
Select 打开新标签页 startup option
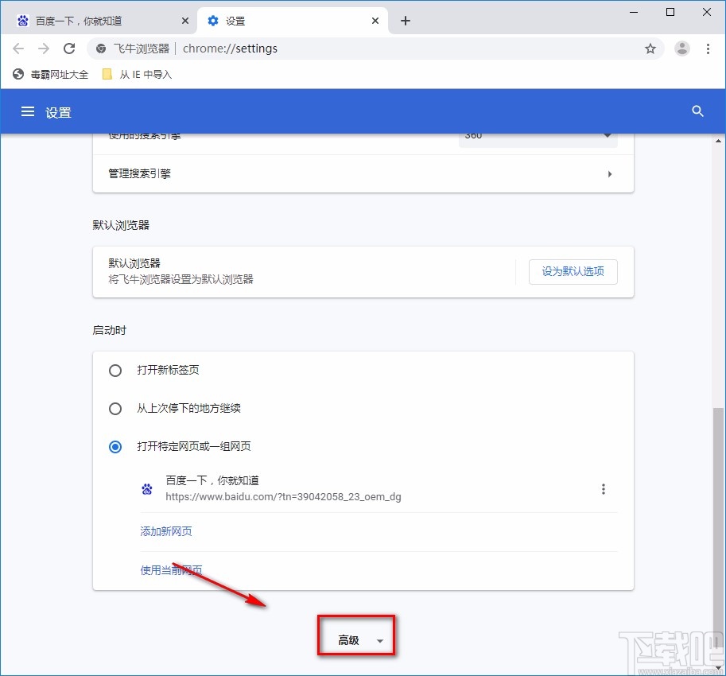(x=115, y=370)
